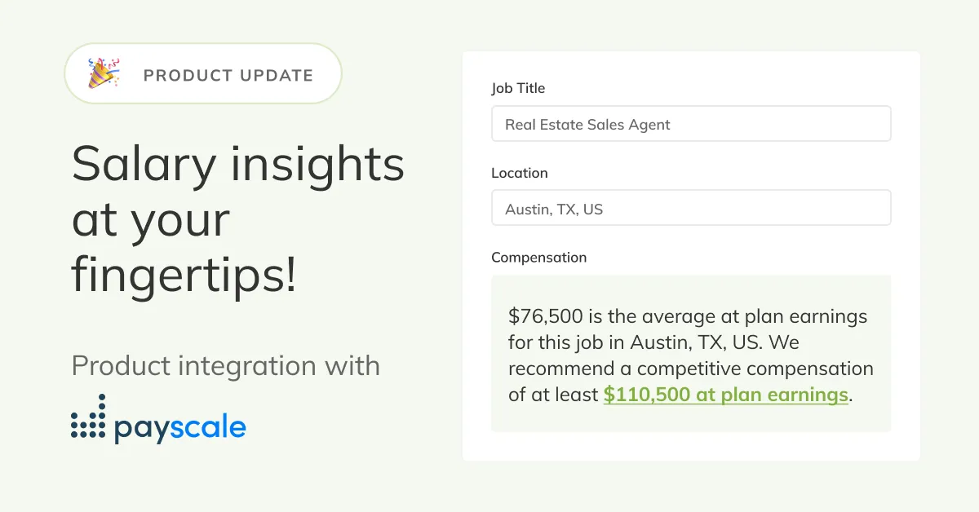Click the "Product integration with" subtitle
Image resolution: width=979 pixels, height=512 pixels.
pos(226,364)
